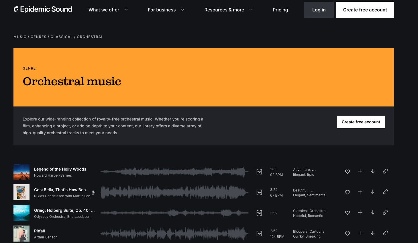Select the ORCHESTRAL breadcrumb item
The width and height of the screenshot is (418, 243).
(90, 37)
